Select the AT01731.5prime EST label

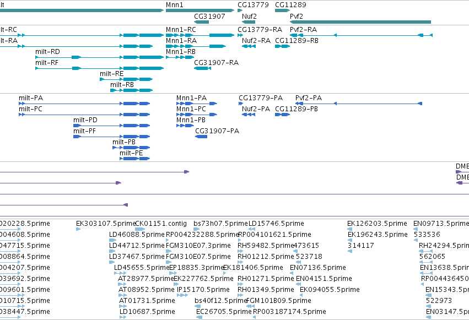[x=147, y=301]
